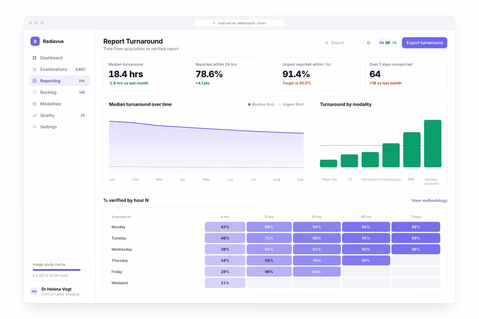This screenshot has width=479, height=319.
Task: Click the 12 hrs column header
Action: click(269, 217)
